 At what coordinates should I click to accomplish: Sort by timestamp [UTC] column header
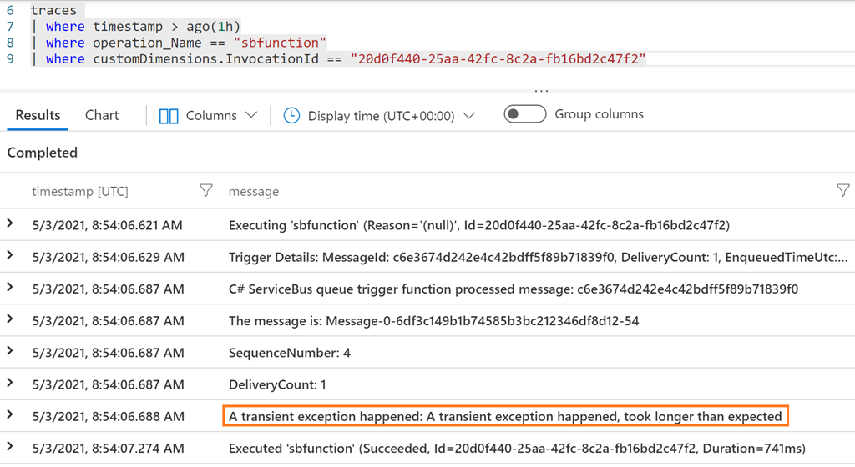click(80, 192)
